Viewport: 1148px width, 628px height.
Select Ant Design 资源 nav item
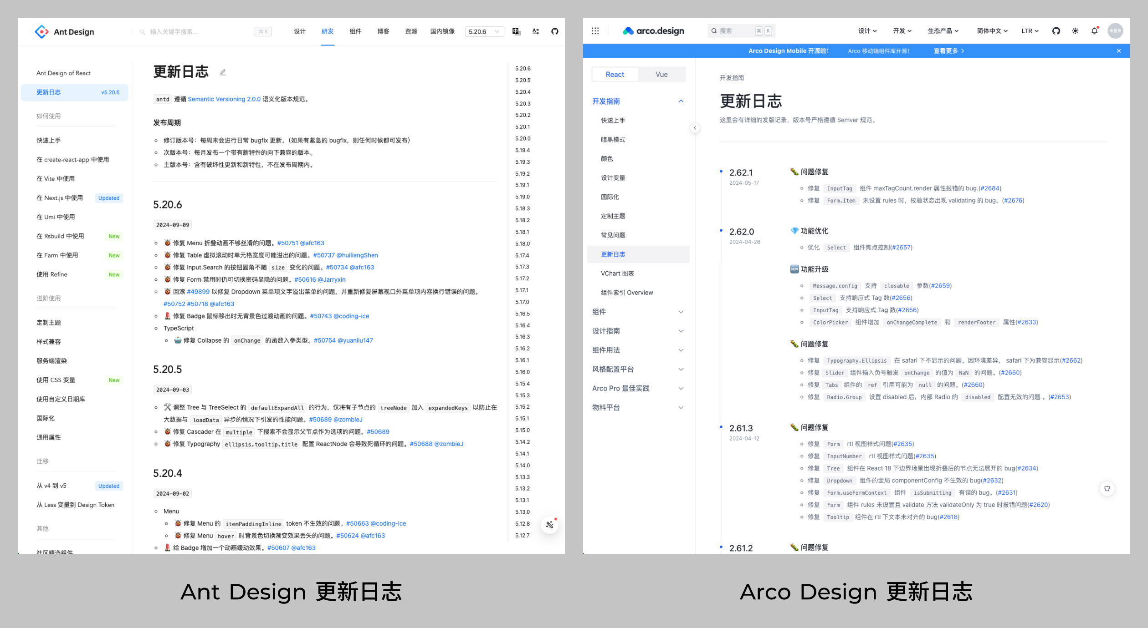411,31
